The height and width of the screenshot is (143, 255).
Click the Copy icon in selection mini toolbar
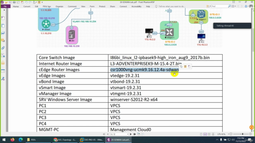point(181,66)
